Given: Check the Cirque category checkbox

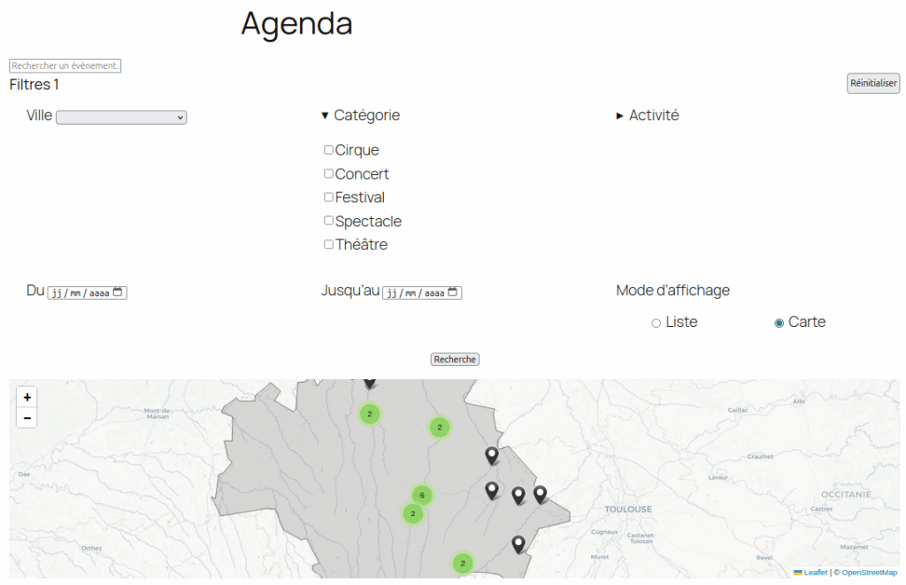Looking at the screenshot, I should coord(329,150).
